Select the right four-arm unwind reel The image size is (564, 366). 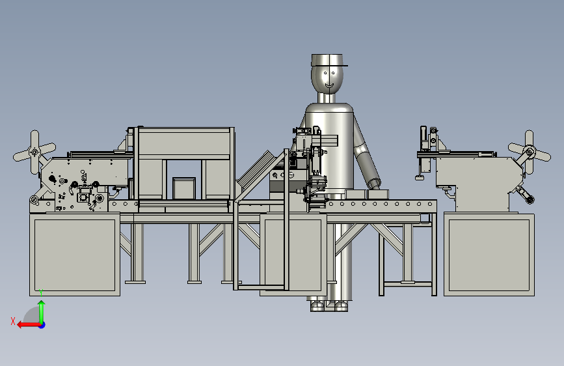pos(529,152)
